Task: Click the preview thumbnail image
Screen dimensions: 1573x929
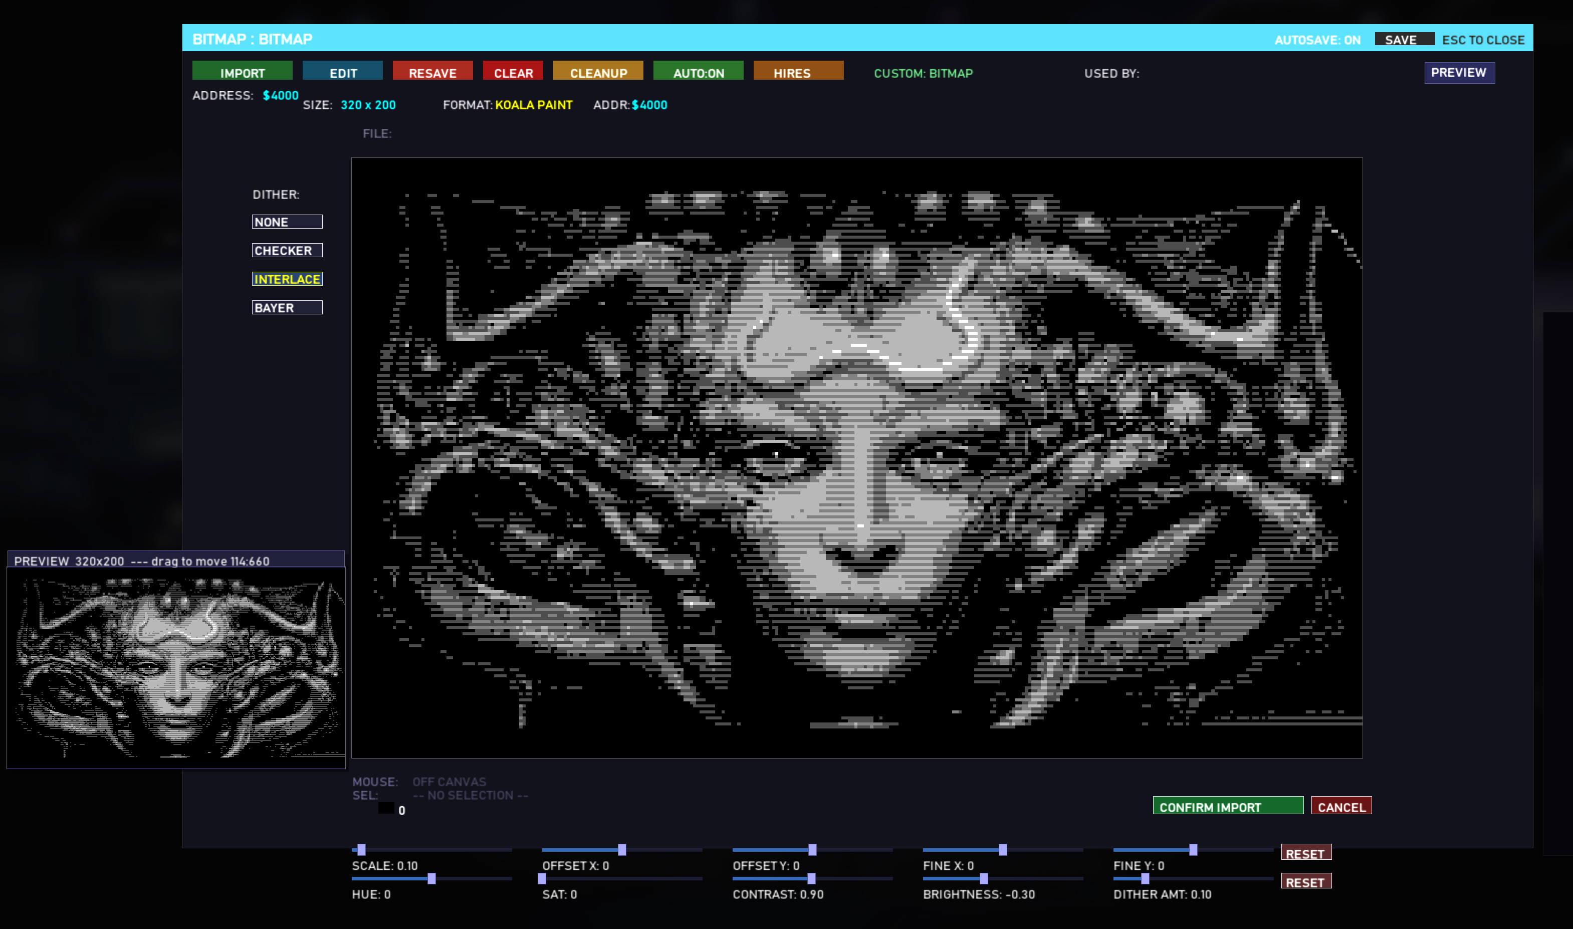Action: (x=176, y=667)
